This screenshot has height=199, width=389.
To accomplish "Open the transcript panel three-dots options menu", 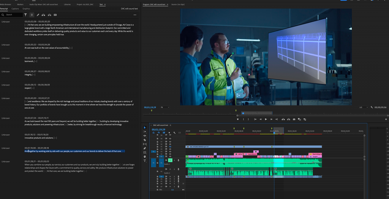I will click(x=135, y=15).
